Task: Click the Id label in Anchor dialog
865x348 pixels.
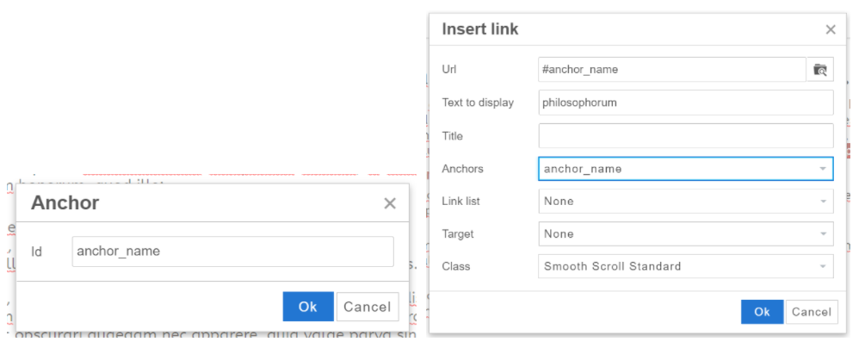Action: [x=37, y=252]
